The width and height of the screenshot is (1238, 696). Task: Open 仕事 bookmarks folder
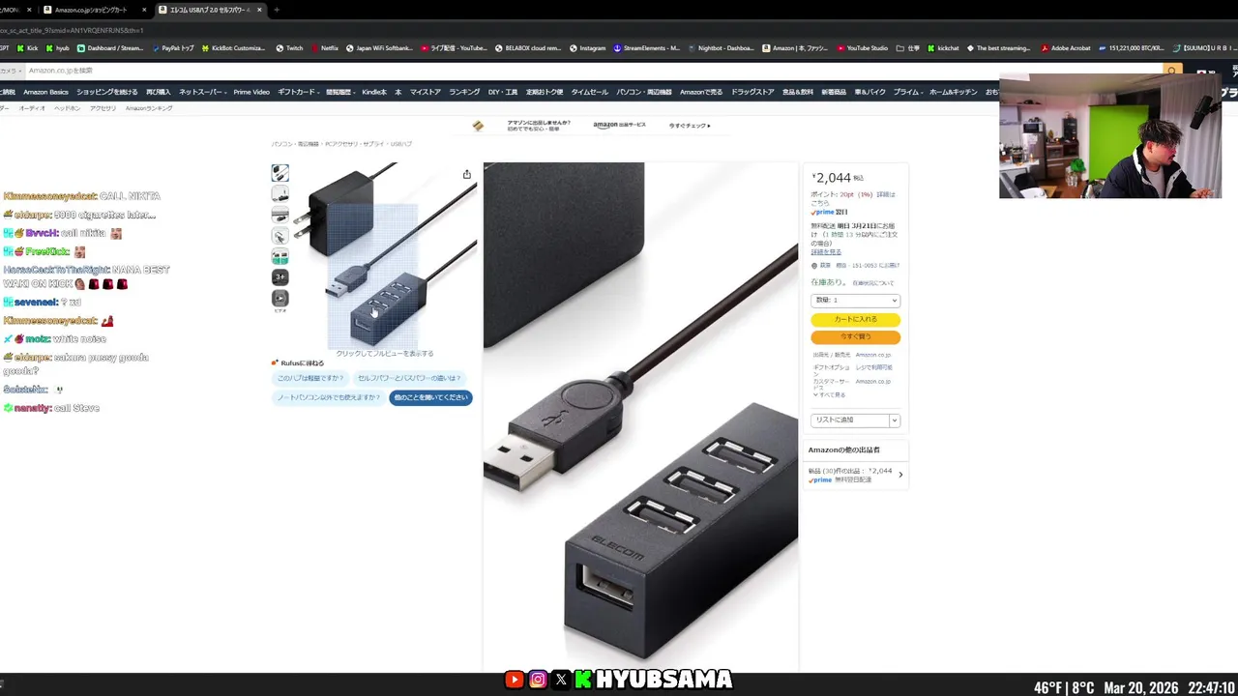click(x=908, y=47)
